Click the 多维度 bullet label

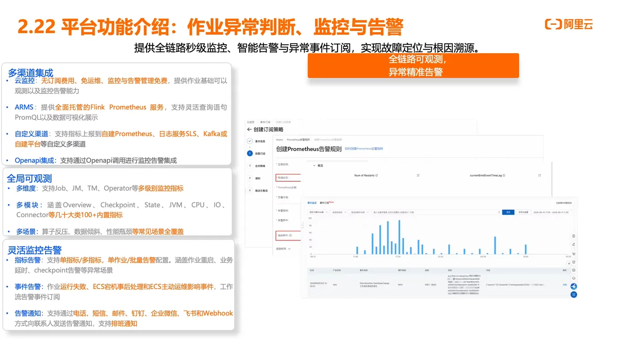26,189
